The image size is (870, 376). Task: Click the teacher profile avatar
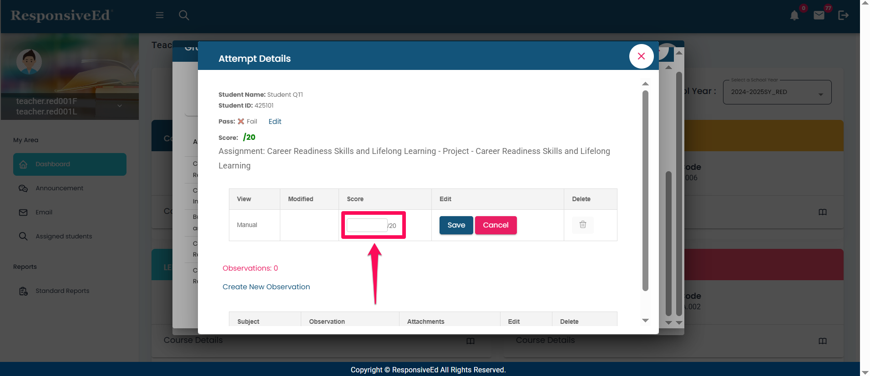point(29,61)
